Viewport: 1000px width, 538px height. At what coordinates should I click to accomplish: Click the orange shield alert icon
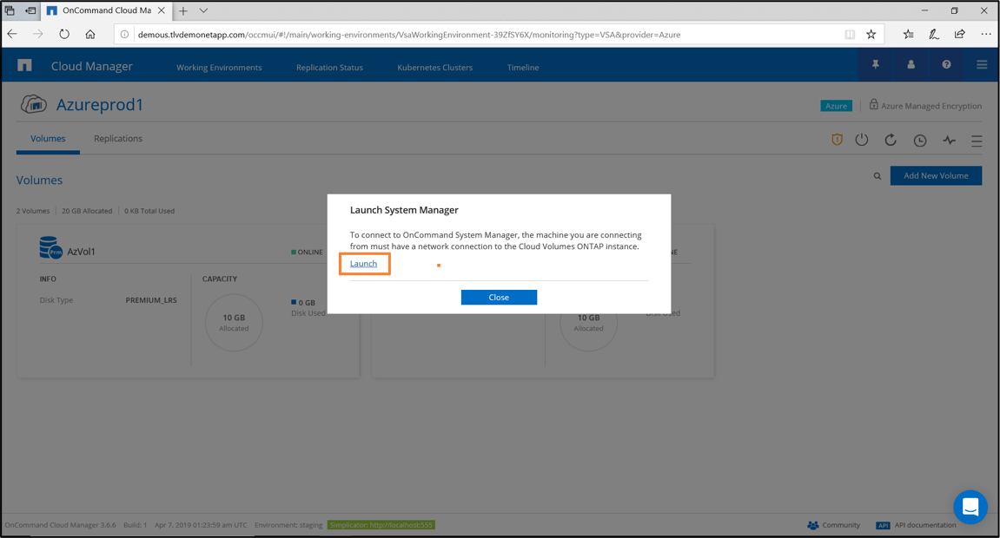[x=837, y=140]
